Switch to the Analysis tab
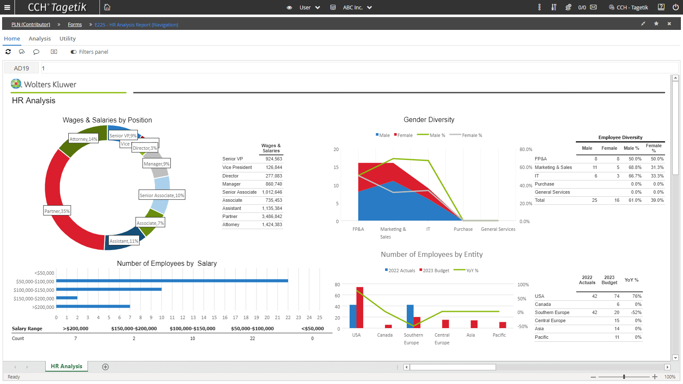The width and height of the screenshot is (683, 384). pyautogui.click(x=40, y=38)
